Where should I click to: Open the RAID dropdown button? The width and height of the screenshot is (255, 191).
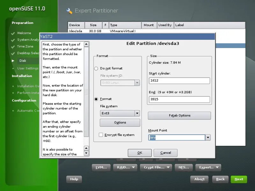tap(125, 167)
